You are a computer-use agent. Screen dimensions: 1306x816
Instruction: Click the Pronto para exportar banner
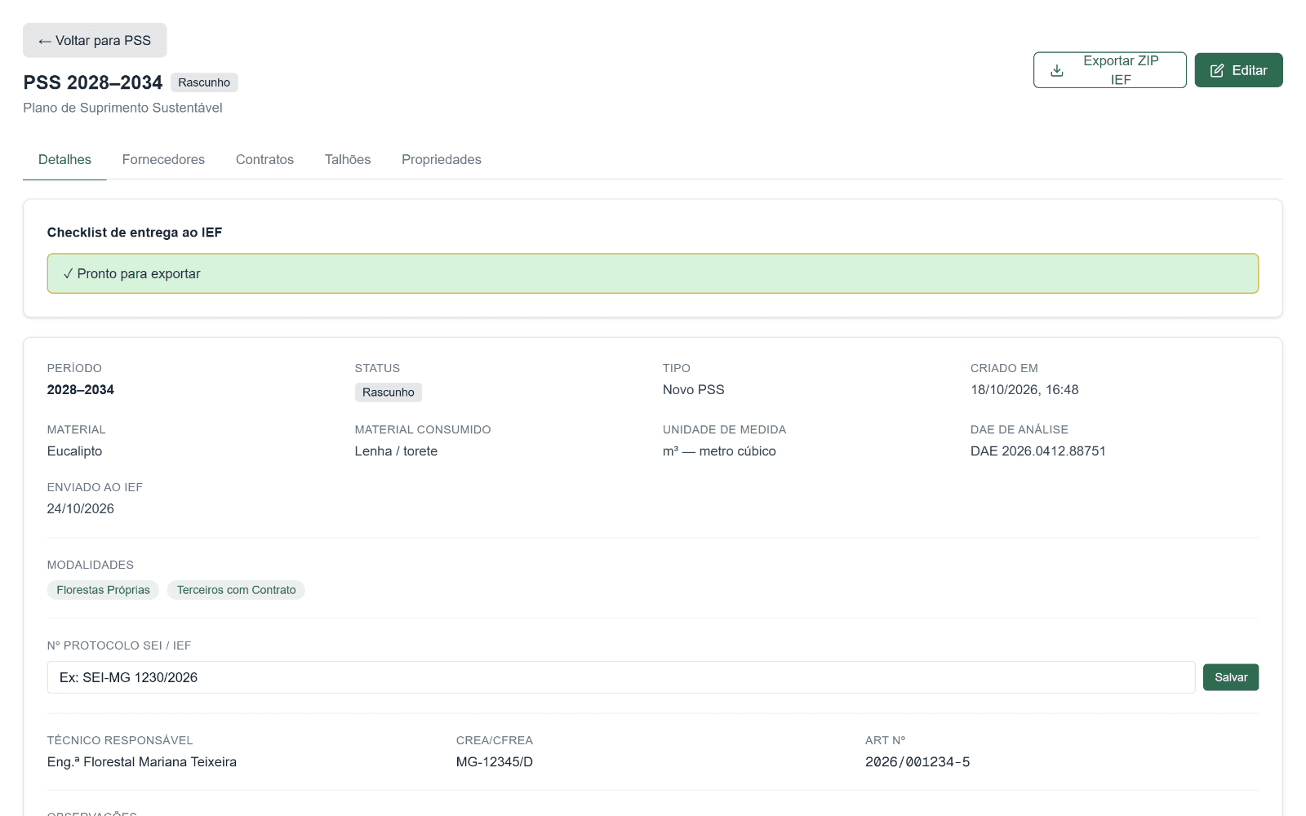(653, 273)
